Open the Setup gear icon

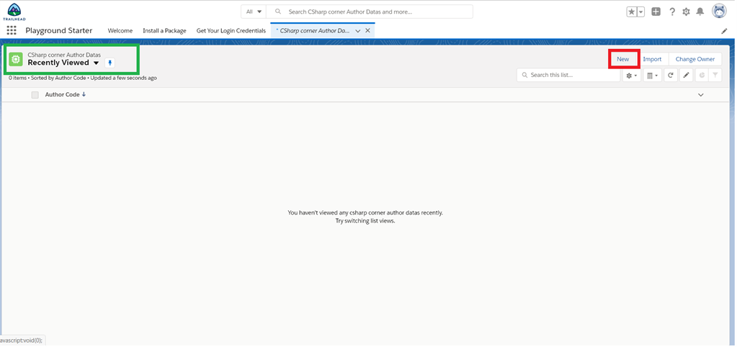687,12
